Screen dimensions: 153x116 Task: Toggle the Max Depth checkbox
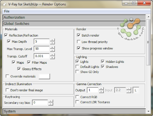9,42
